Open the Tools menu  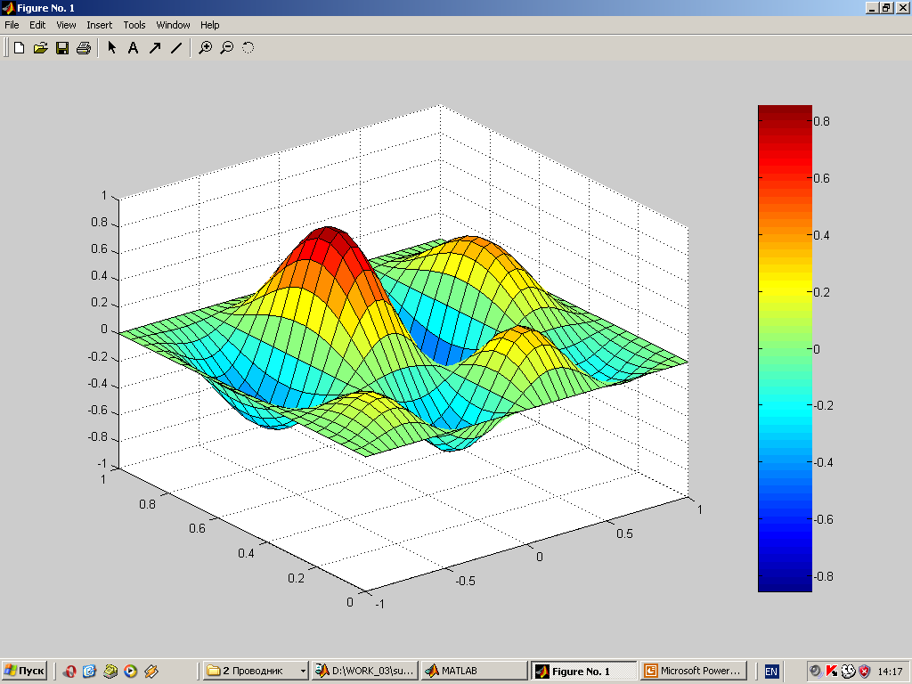[134, 25]
